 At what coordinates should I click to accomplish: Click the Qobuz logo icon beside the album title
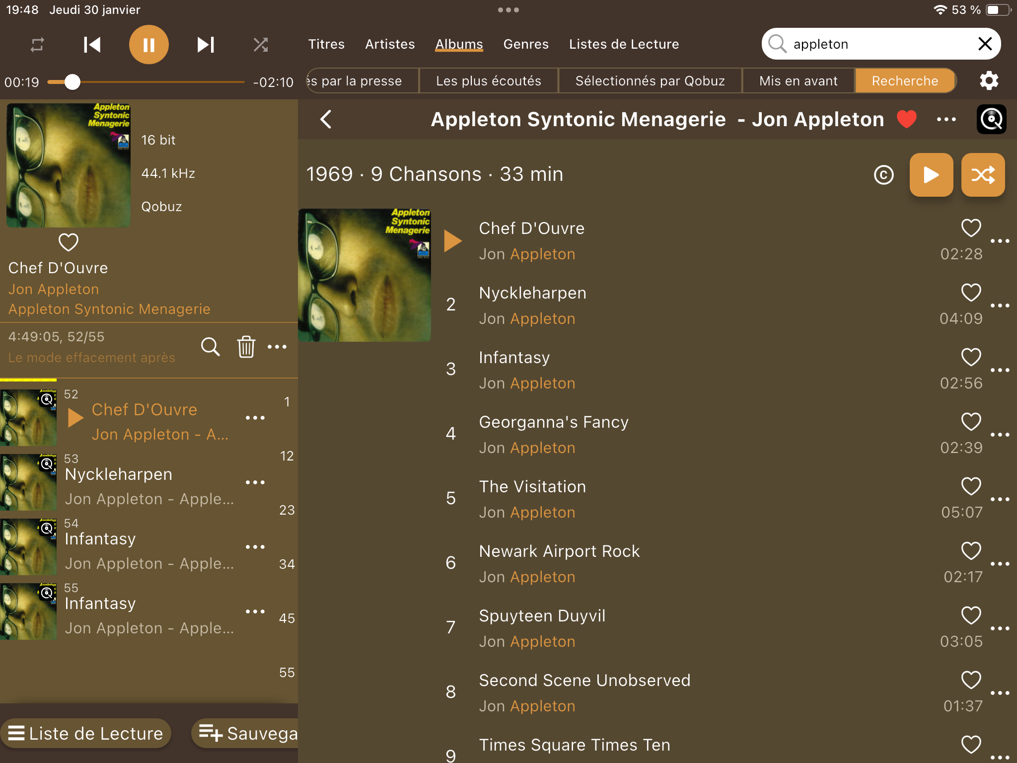pyautogui.click(x=991, y=119)
